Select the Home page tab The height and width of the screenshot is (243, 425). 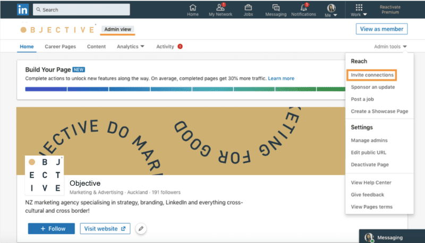pyautogui.click(x=27, y=47)
